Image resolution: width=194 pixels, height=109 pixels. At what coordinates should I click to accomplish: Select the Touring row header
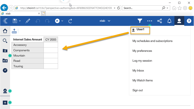[x=28, y=66]
